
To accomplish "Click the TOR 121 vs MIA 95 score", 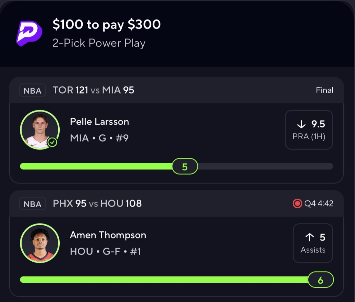I will (x=93, y=90).
